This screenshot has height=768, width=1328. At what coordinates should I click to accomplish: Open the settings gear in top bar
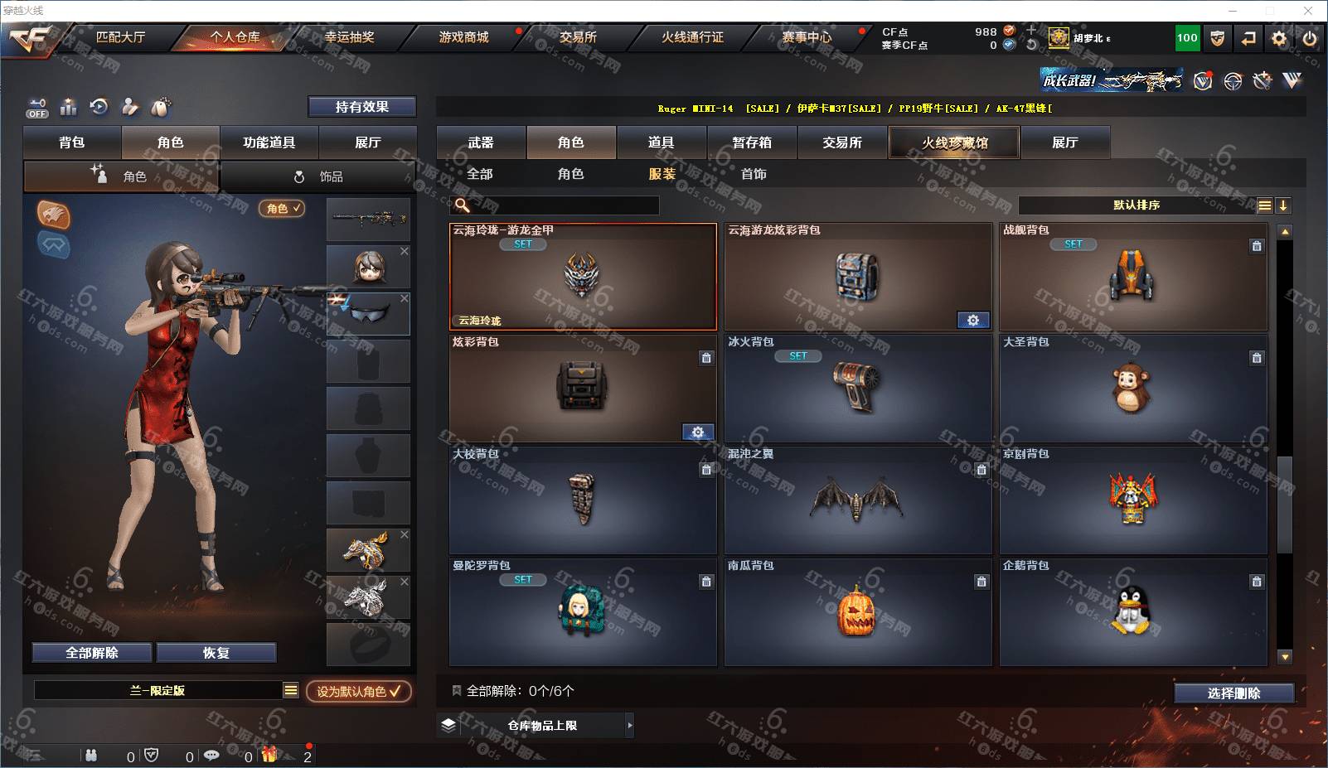[x=1279, y=38]
